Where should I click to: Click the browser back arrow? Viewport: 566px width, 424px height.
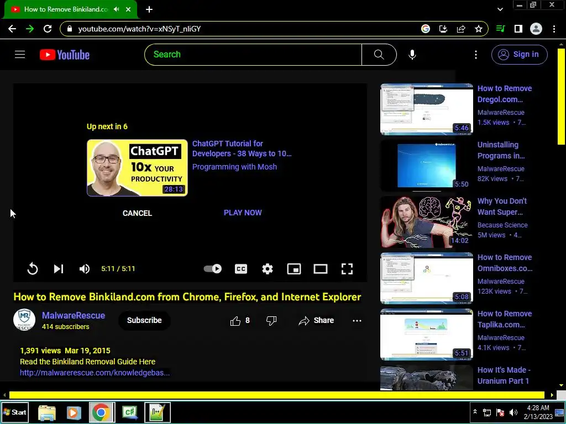tap(12, 29)
